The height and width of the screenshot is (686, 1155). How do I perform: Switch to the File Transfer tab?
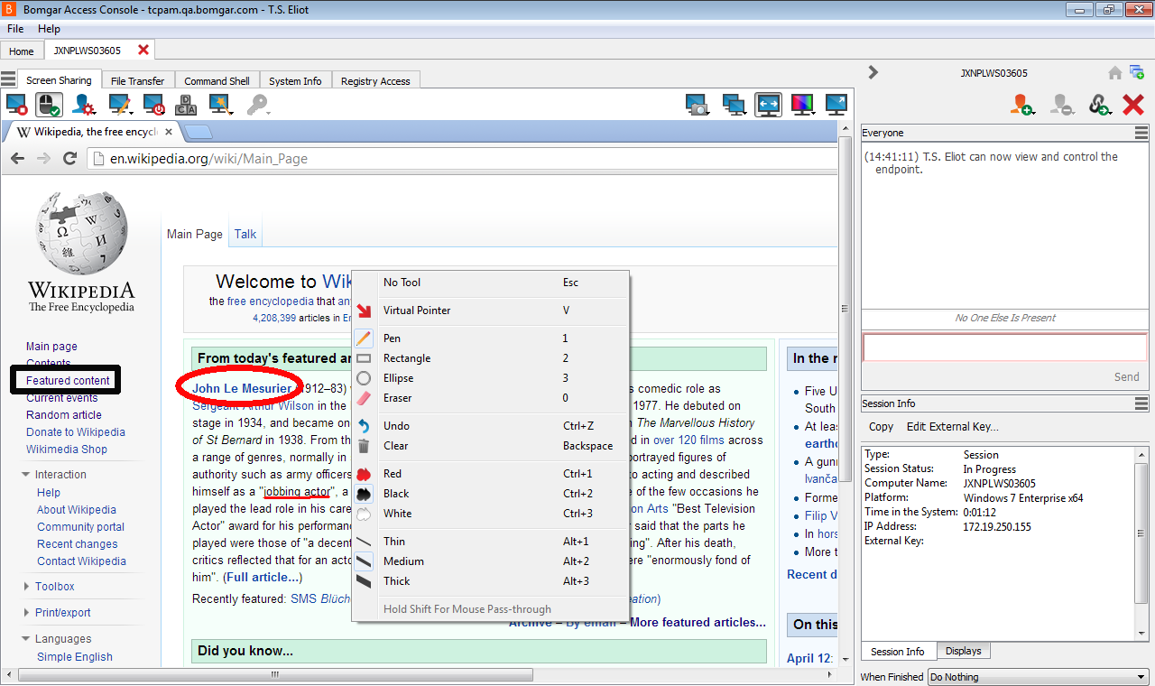pos(137,81)
